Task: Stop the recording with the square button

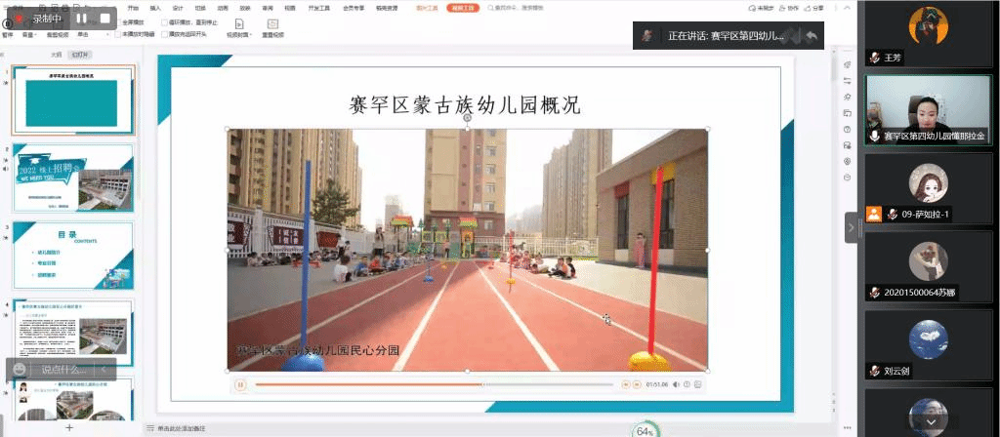Action: [104, 18]
